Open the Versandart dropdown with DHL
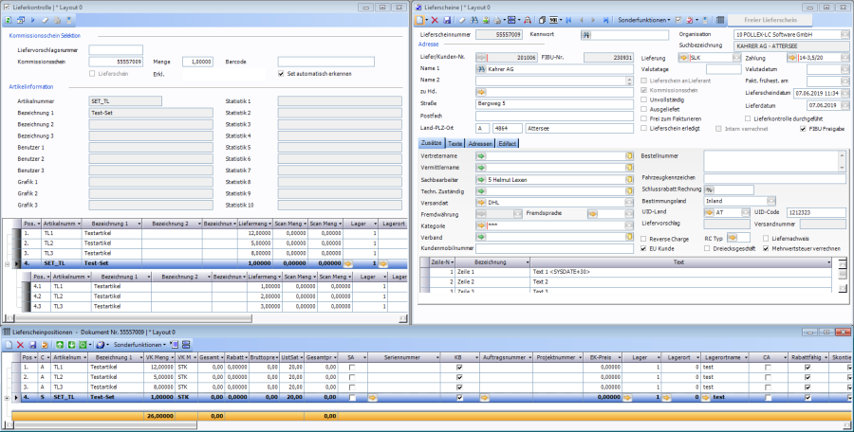Viewport: 854px width, 432px height. 627,202
